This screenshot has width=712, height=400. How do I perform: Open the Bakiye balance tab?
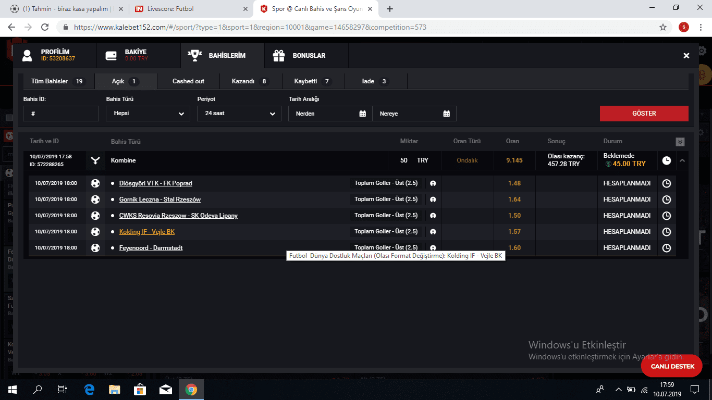coord(139,55)
